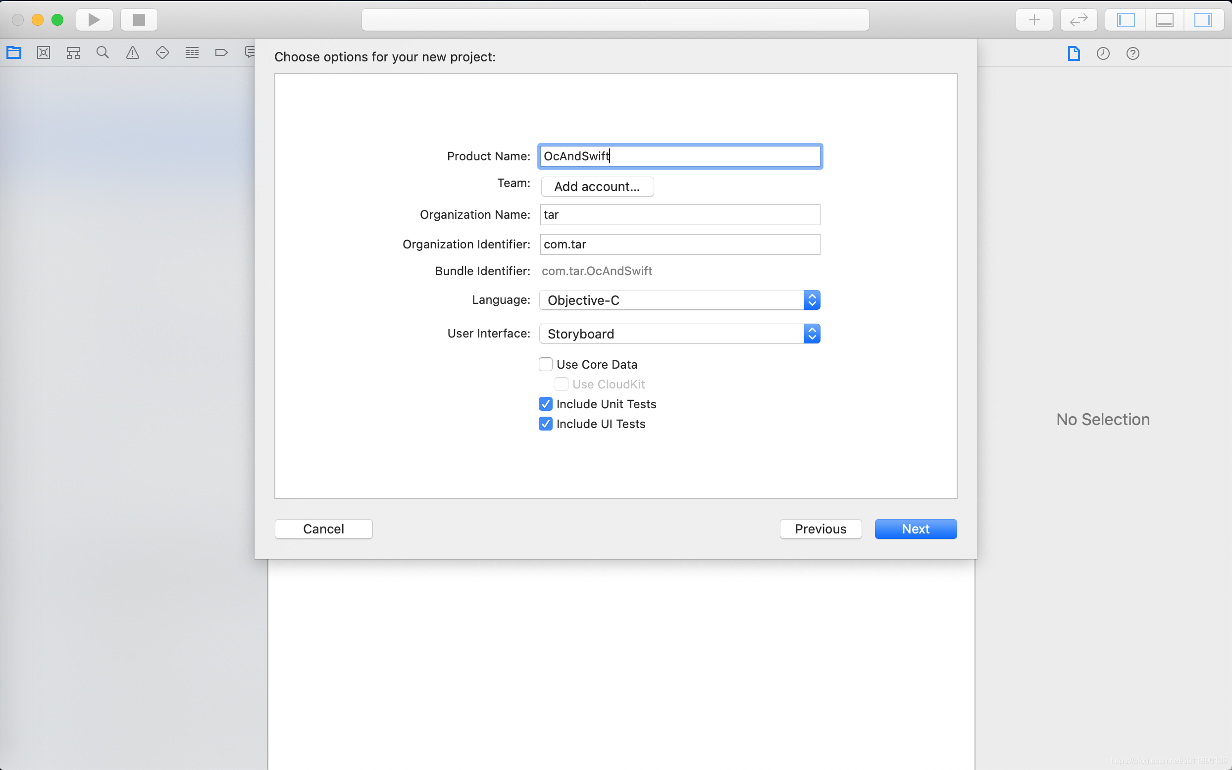This screenshot has width=1232, height=770.
Task: Show the Quick Help inspector icon
Action: [x=1132, y=53]
